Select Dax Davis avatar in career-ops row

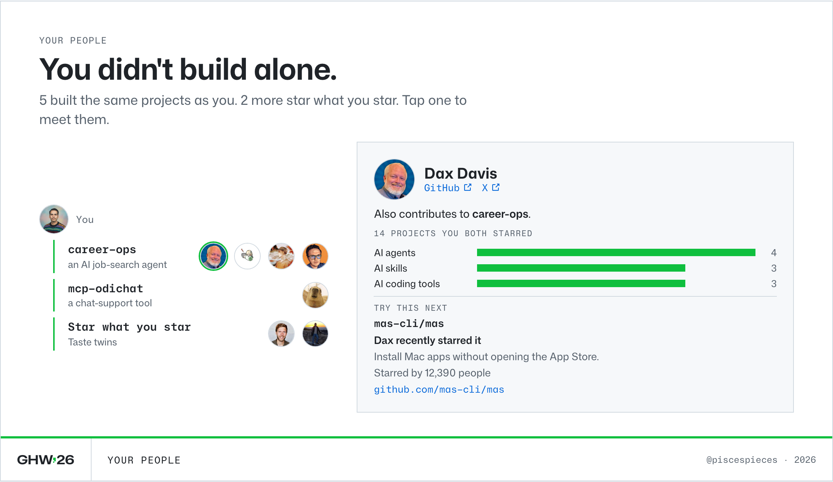point(213,256)
